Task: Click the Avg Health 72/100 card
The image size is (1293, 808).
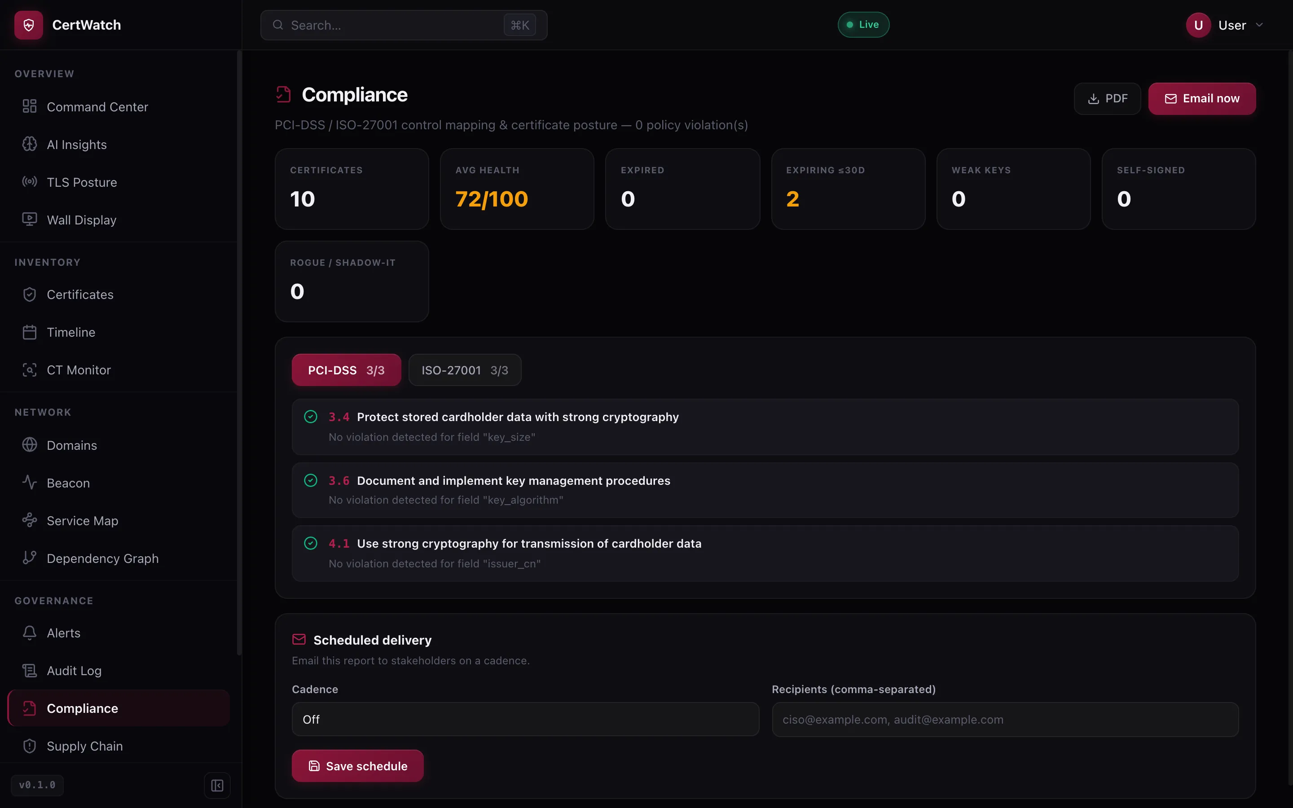Action: tap(517, 189)
